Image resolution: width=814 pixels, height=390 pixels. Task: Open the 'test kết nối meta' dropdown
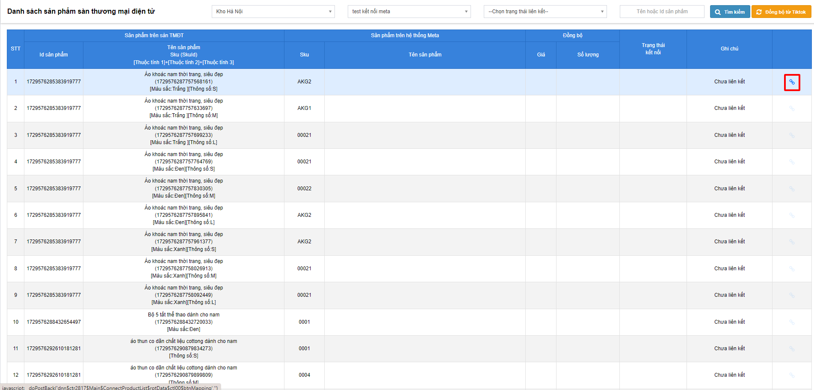coord(409,12)
